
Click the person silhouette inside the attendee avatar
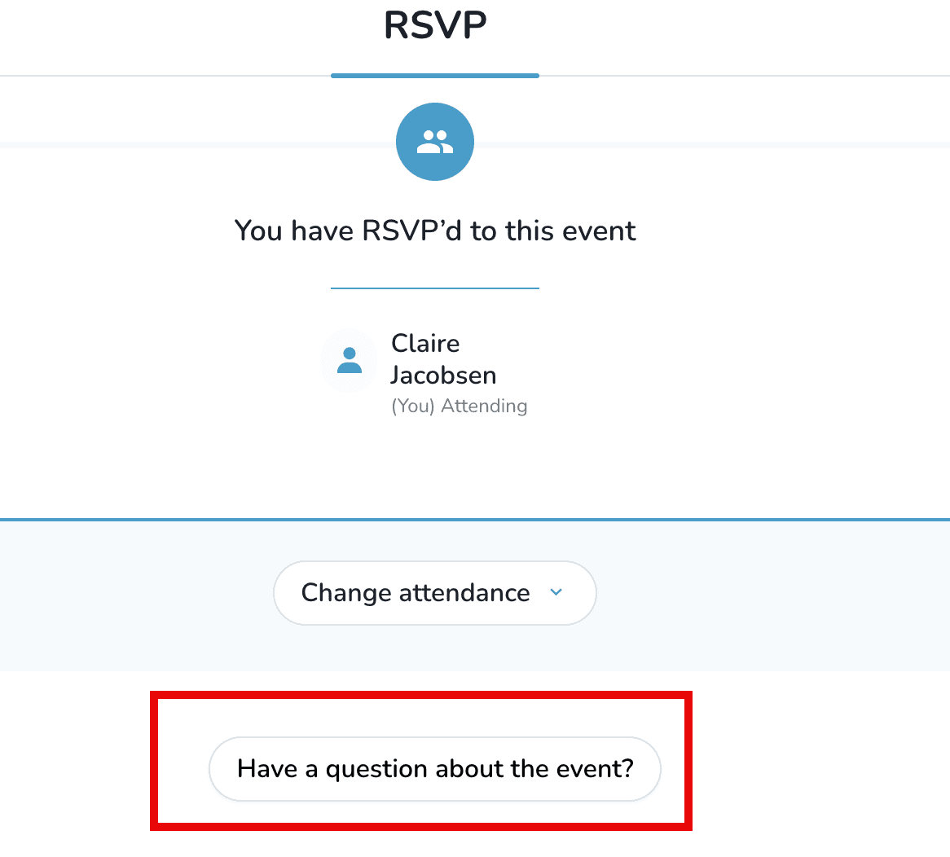(x=349, y=362)
